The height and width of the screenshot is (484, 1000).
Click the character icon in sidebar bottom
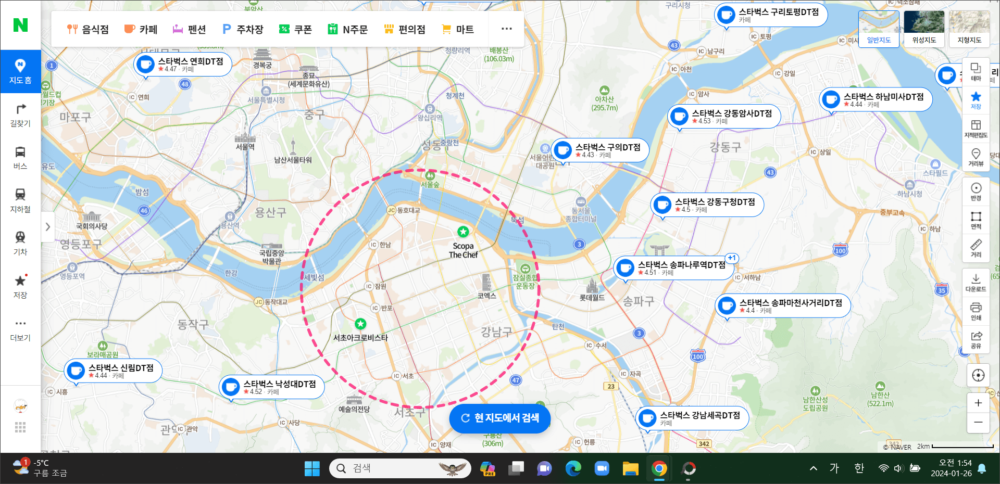pos(20,406)
